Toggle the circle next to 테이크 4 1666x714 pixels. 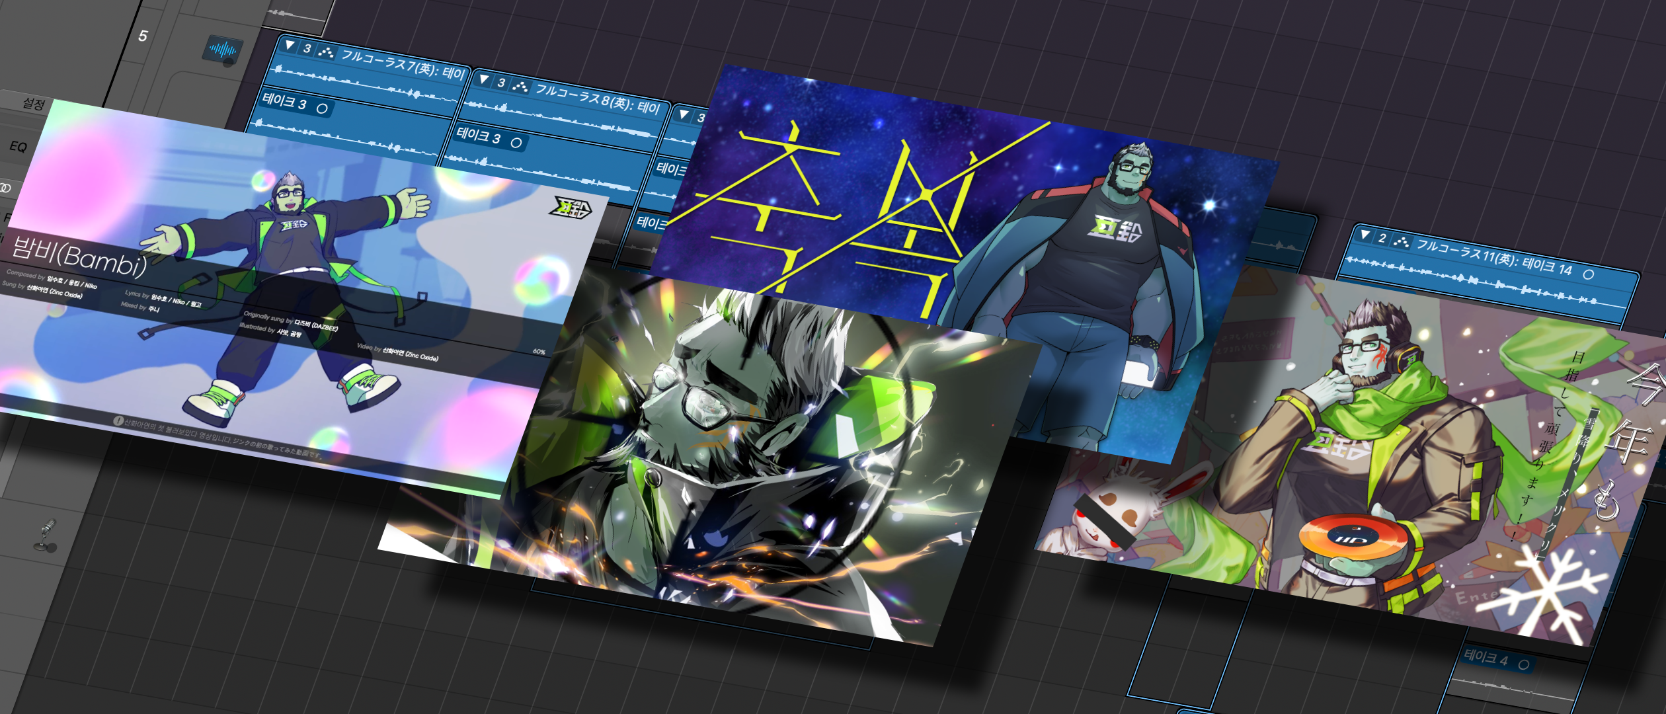tap(1524, 664)
